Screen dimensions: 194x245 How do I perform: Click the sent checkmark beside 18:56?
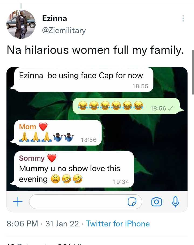(170, 108)
